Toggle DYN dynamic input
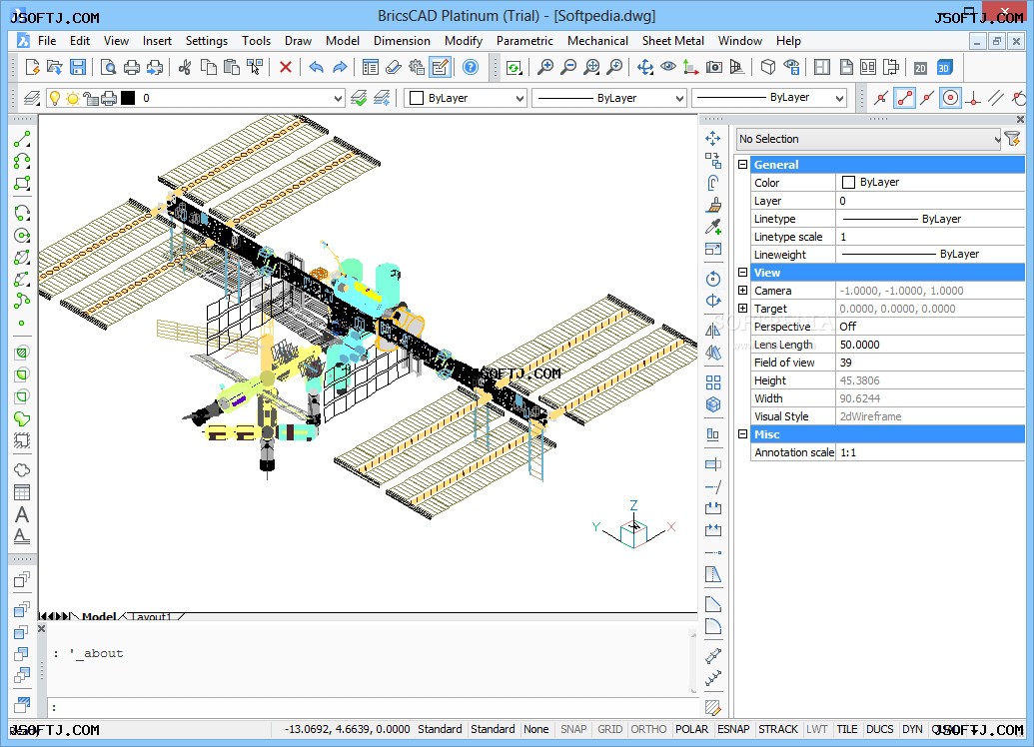 (x=913, y=729)
